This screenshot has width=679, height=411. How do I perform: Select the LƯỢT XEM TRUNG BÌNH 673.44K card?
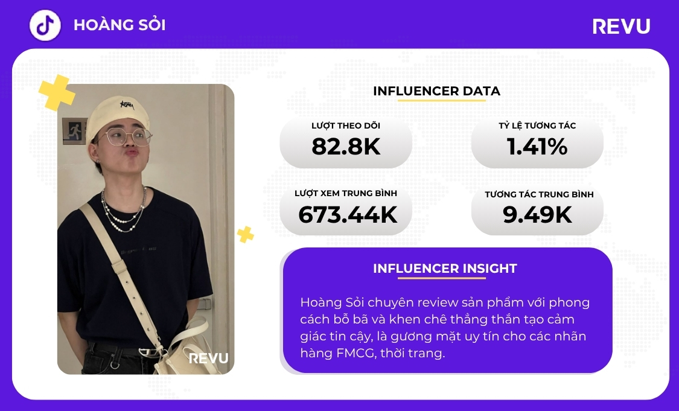coord(346,210)
